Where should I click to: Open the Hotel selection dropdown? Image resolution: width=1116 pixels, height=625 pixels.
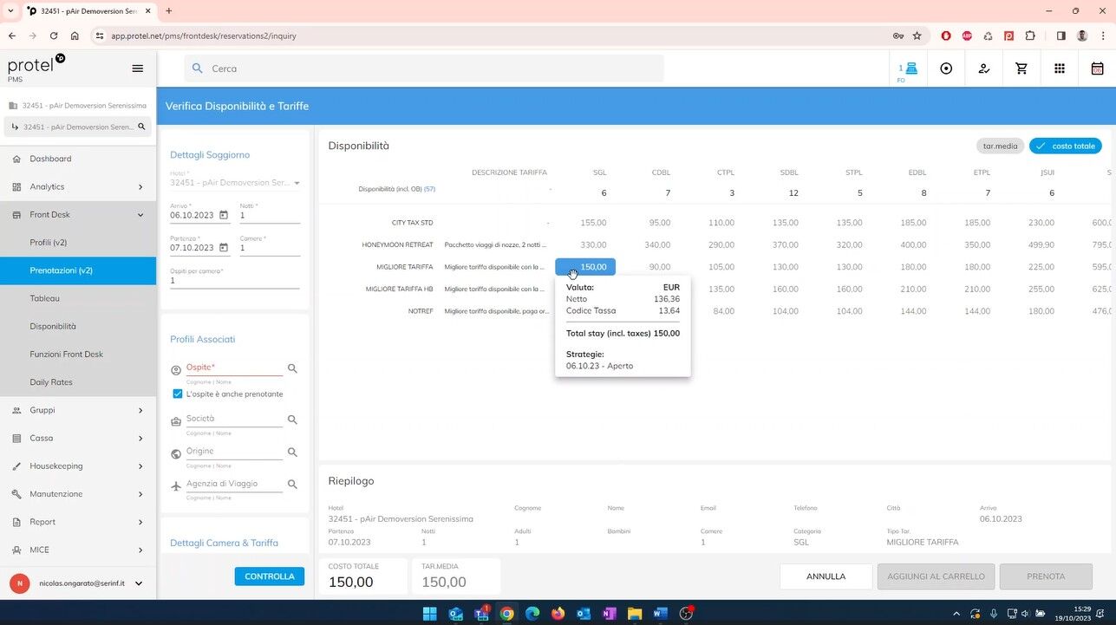[297, 183]
